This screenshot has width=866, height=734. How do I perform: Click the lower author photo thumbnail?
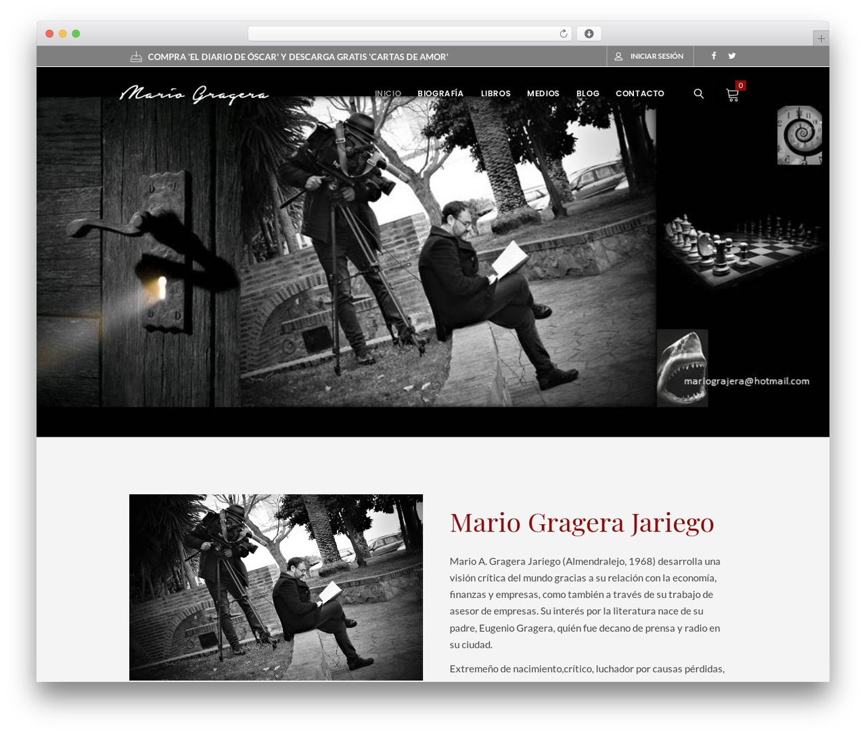click(x=276, y=587)
